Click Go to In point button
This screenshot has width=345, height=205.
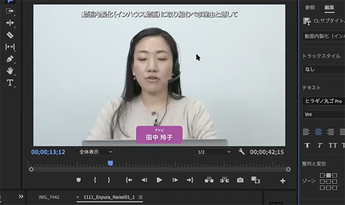coord(129,180)
